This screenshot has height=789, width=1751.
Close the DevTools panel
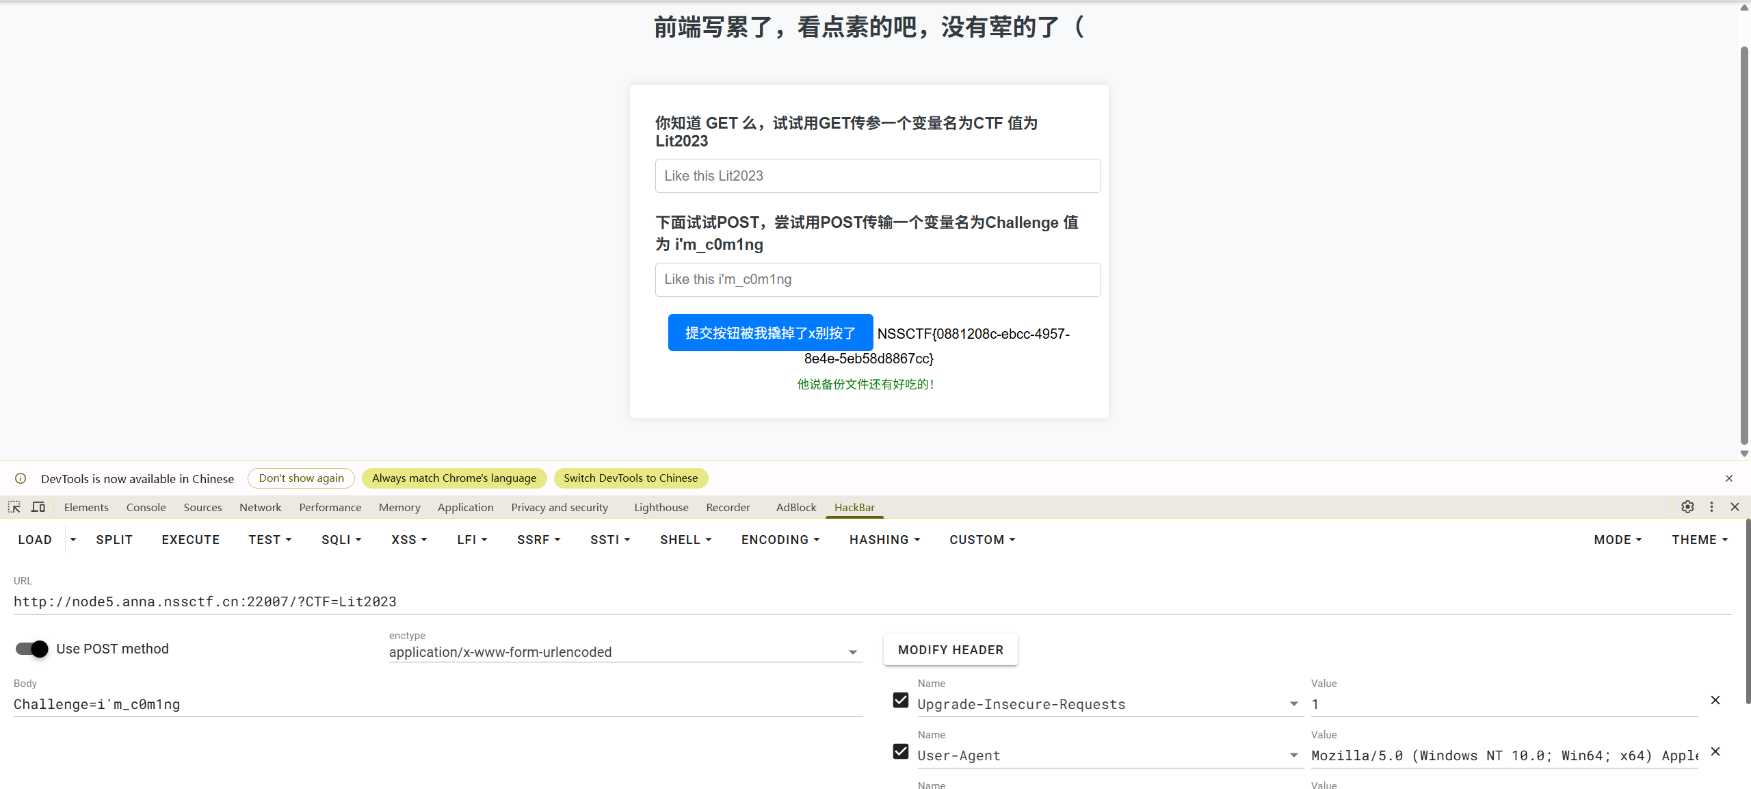click(x=1735, y=507)
